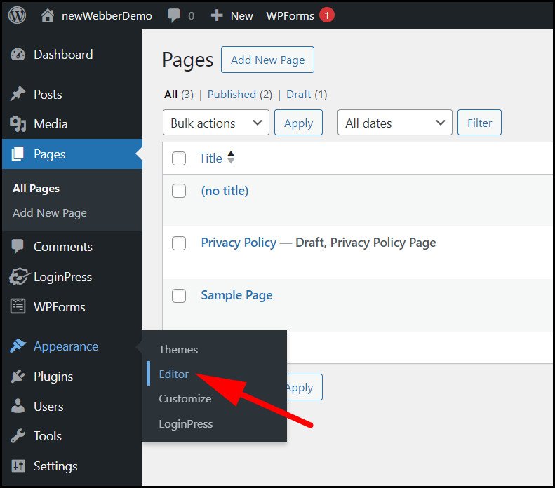Choose Add New Page in the sidebar submenu
This screenshot has height=488, width=555.
point(50,213)
